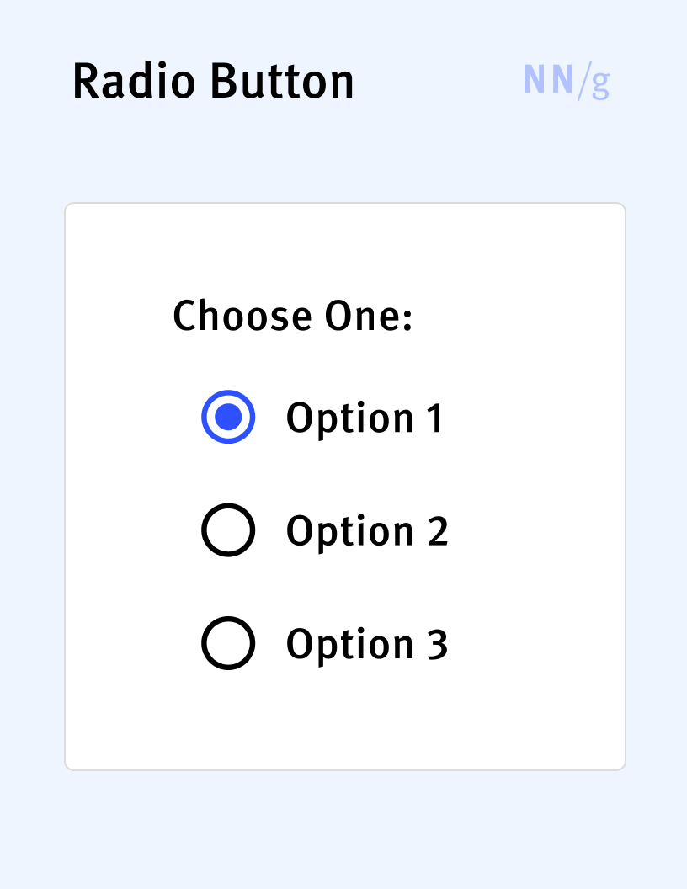Pick the Option 3 radio circle
Image resolution: width=687 pixels, height=889 pixels.
coord(228,643)
